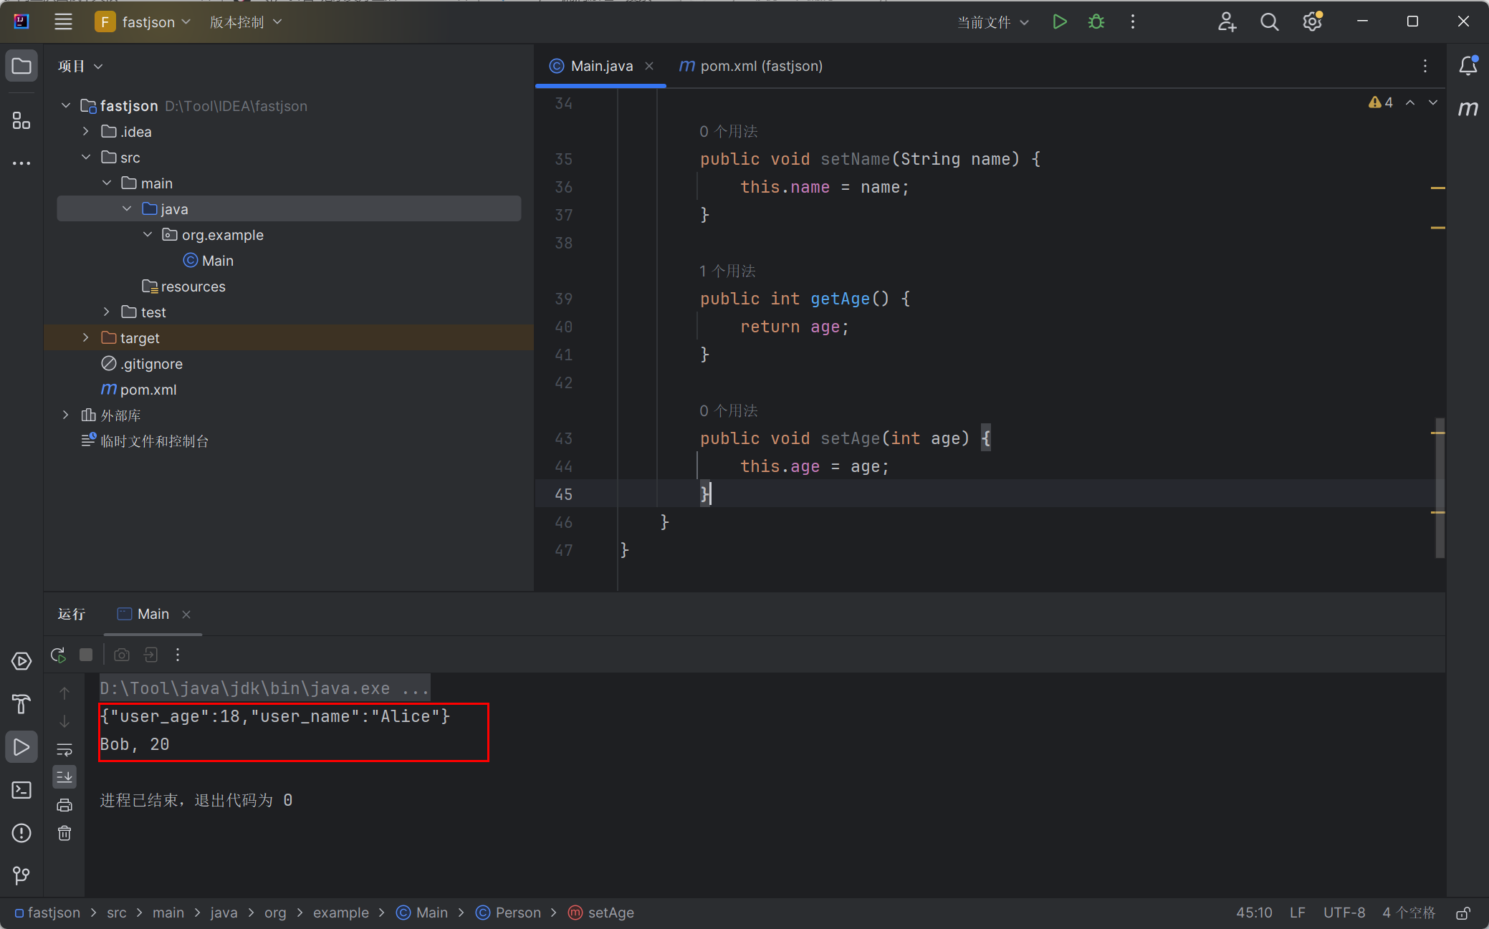
Task: Expand the 外部库 external libraries node
Action: (x=67, y=415)
